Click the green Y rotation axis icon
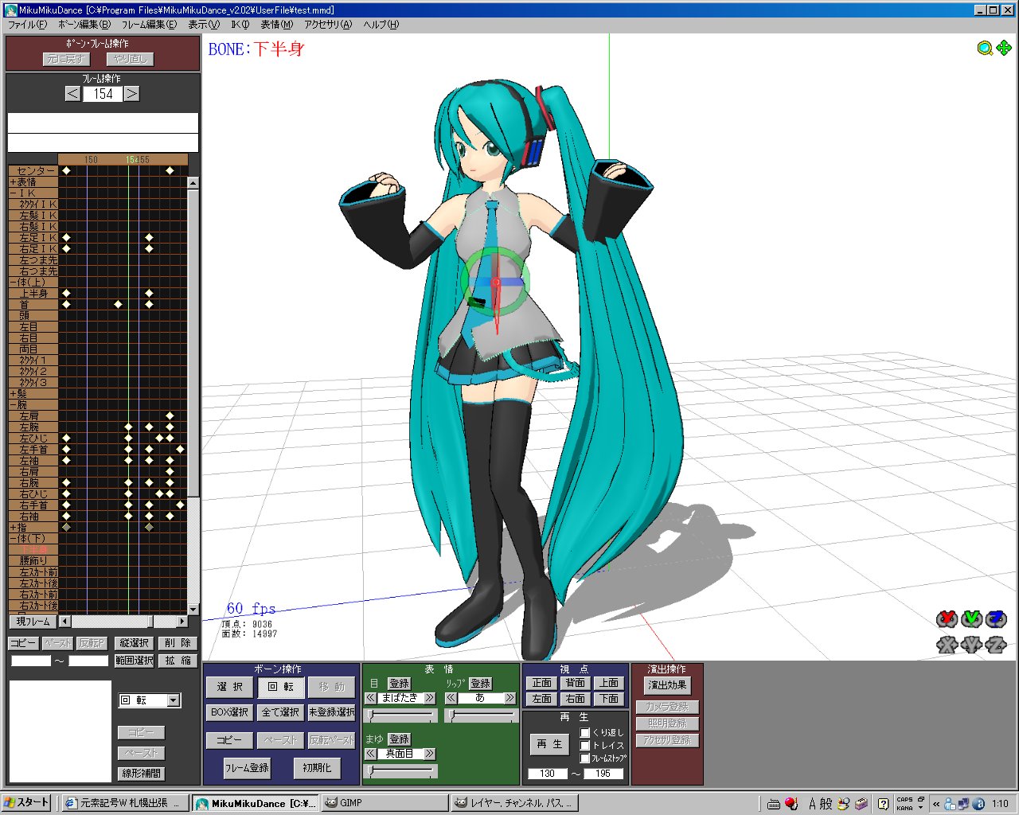Image resolution: width=1019 pixels, height=815 pixels. coord(971,619)
